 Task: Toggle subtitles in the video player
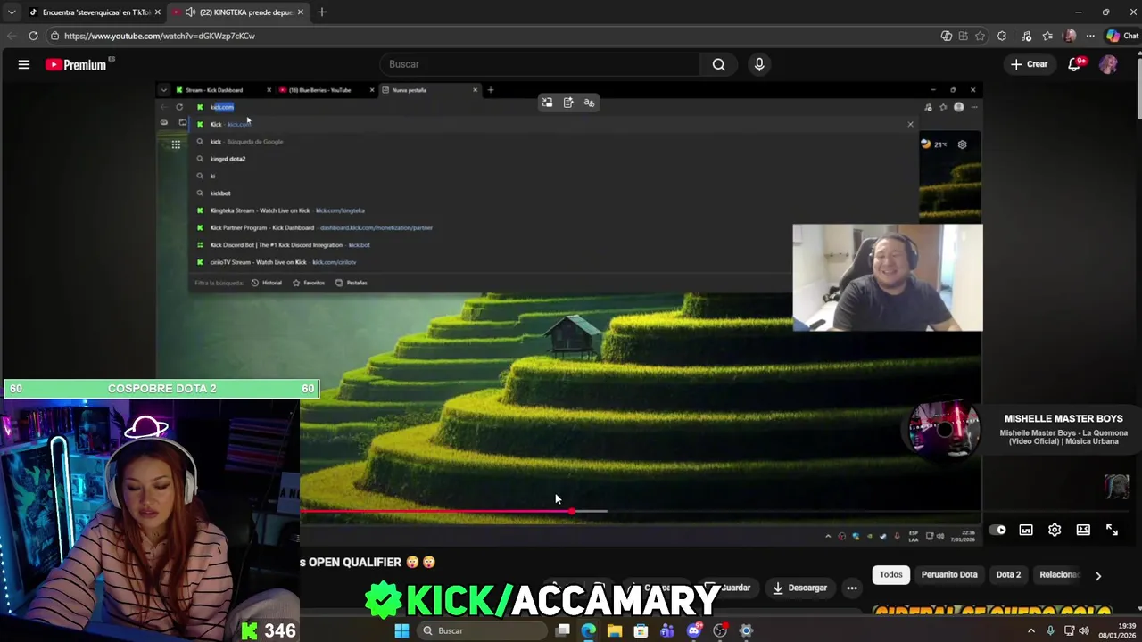(1026, 530)
